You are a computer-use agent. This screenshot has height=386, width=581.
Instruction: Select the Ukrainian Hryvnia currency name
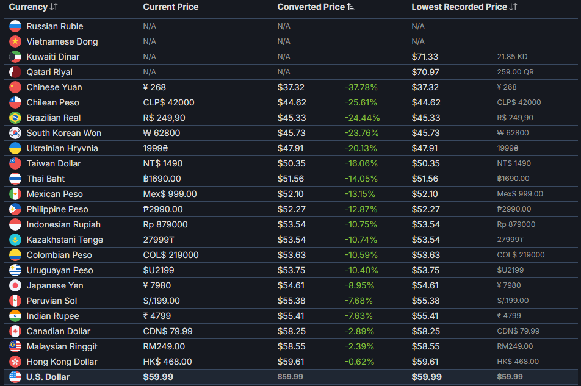[62, 148]
